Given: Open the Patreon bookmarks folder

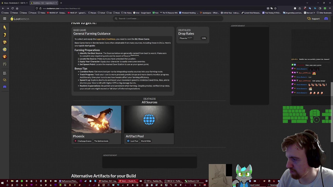Looking at the screenshot, I should pyautogui.click(x=14, y=13).
